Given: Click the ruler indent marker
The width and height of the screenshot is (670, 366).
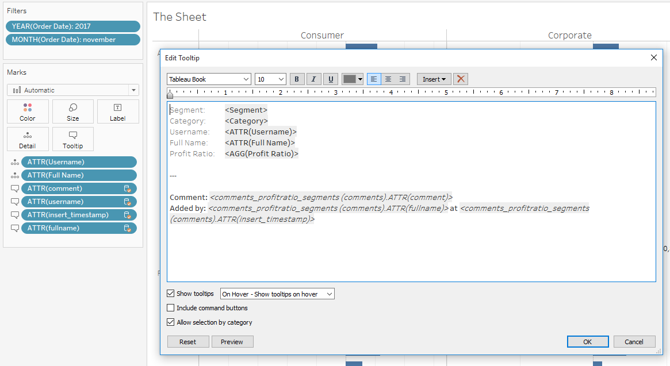Looking at the screenshot, I should coord(170,94).
